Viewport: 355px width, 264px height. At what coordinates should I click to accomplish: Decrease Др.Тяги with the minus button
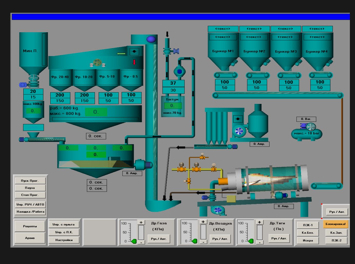point(259,242)
